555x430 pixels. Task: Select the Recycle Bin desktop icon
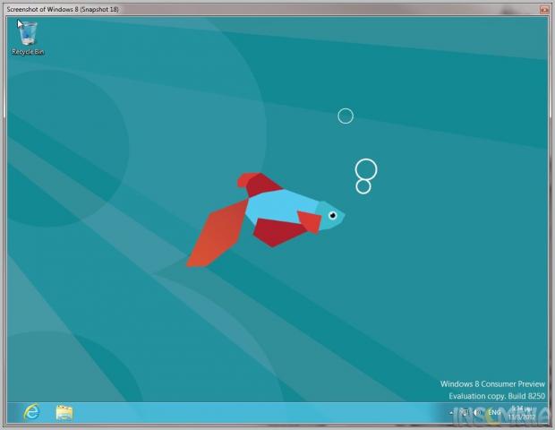click(28, 38)
